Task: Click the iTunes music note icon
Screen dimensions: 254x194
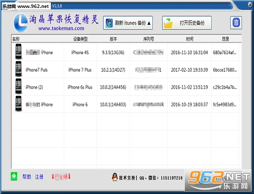Action: tap(109, 23)
